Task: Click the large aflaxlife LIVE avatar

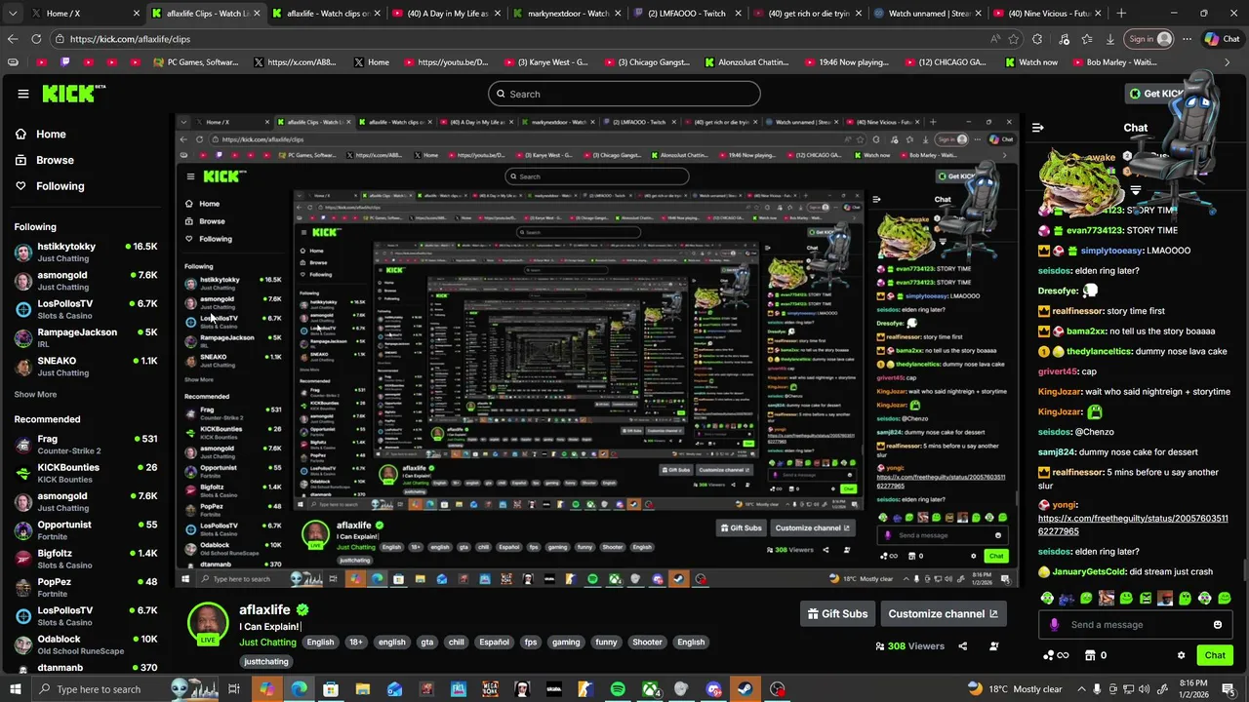Action: click(208, 623)
